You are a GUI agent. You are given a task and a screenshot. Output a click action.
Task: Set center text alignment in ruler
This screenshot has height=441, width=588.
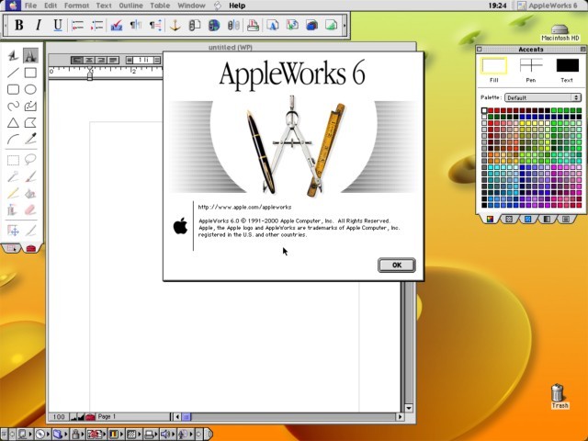[x=88, y=60]
